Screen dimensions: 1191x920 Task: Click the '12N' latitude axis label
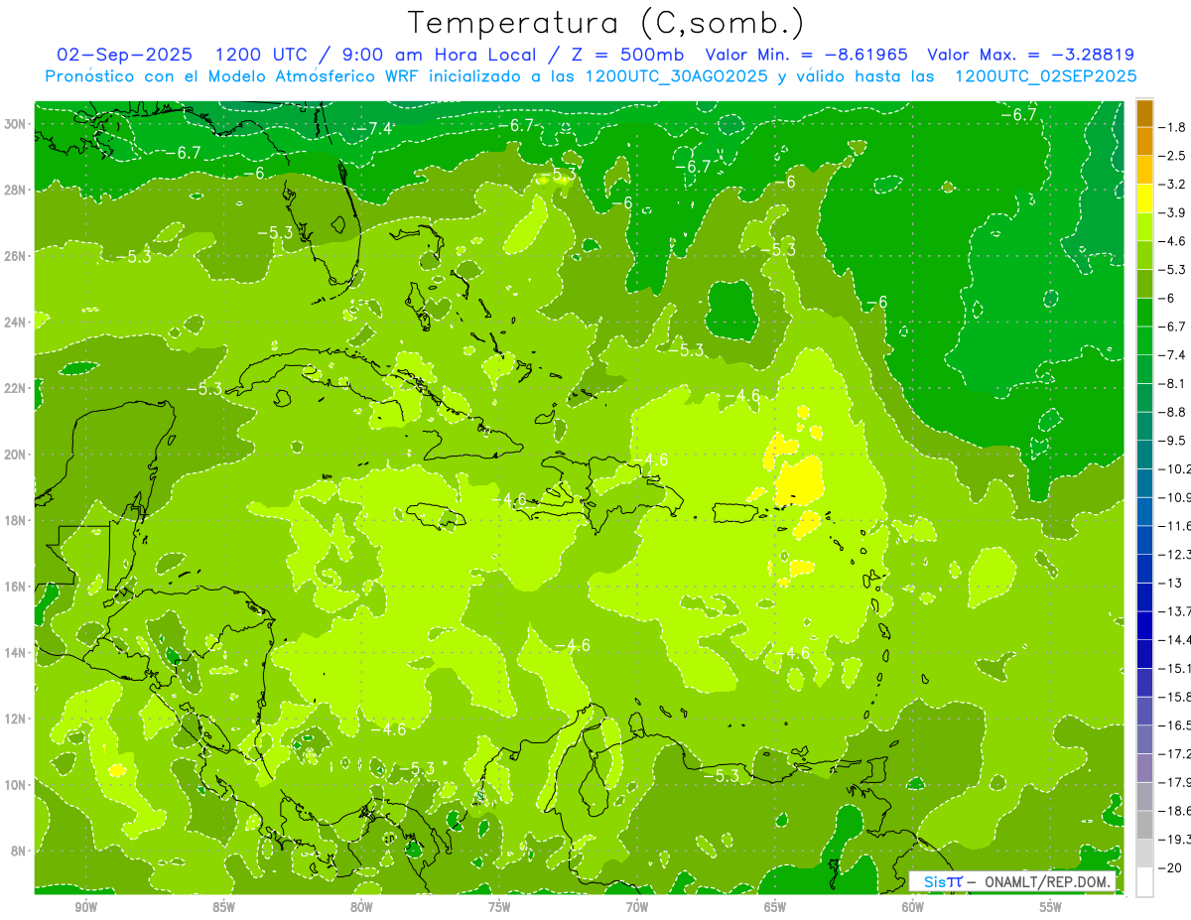coord(17,719)
